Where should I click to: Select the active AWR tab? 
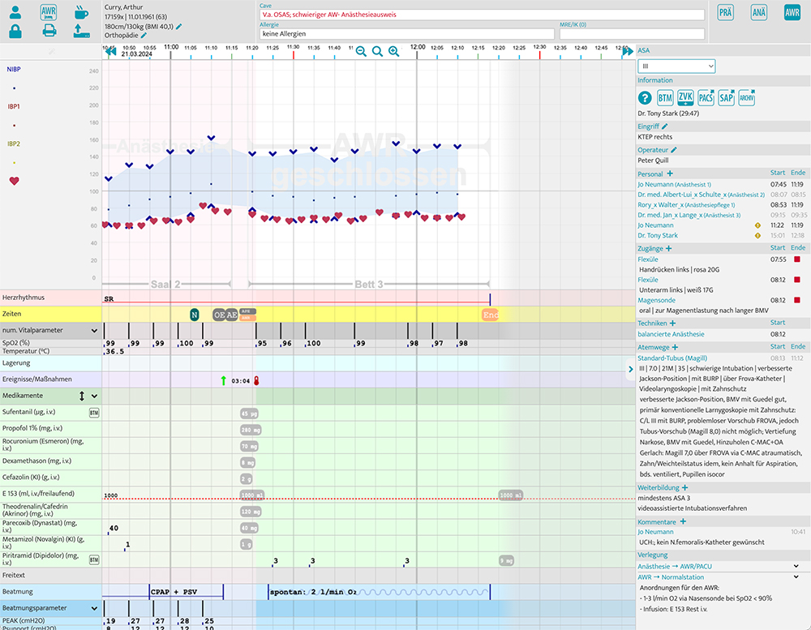point(792,12)
